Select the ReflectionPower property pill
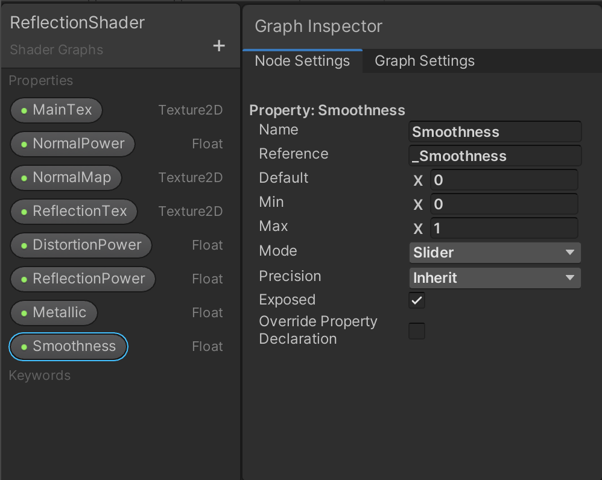 [x=83, y=279]
